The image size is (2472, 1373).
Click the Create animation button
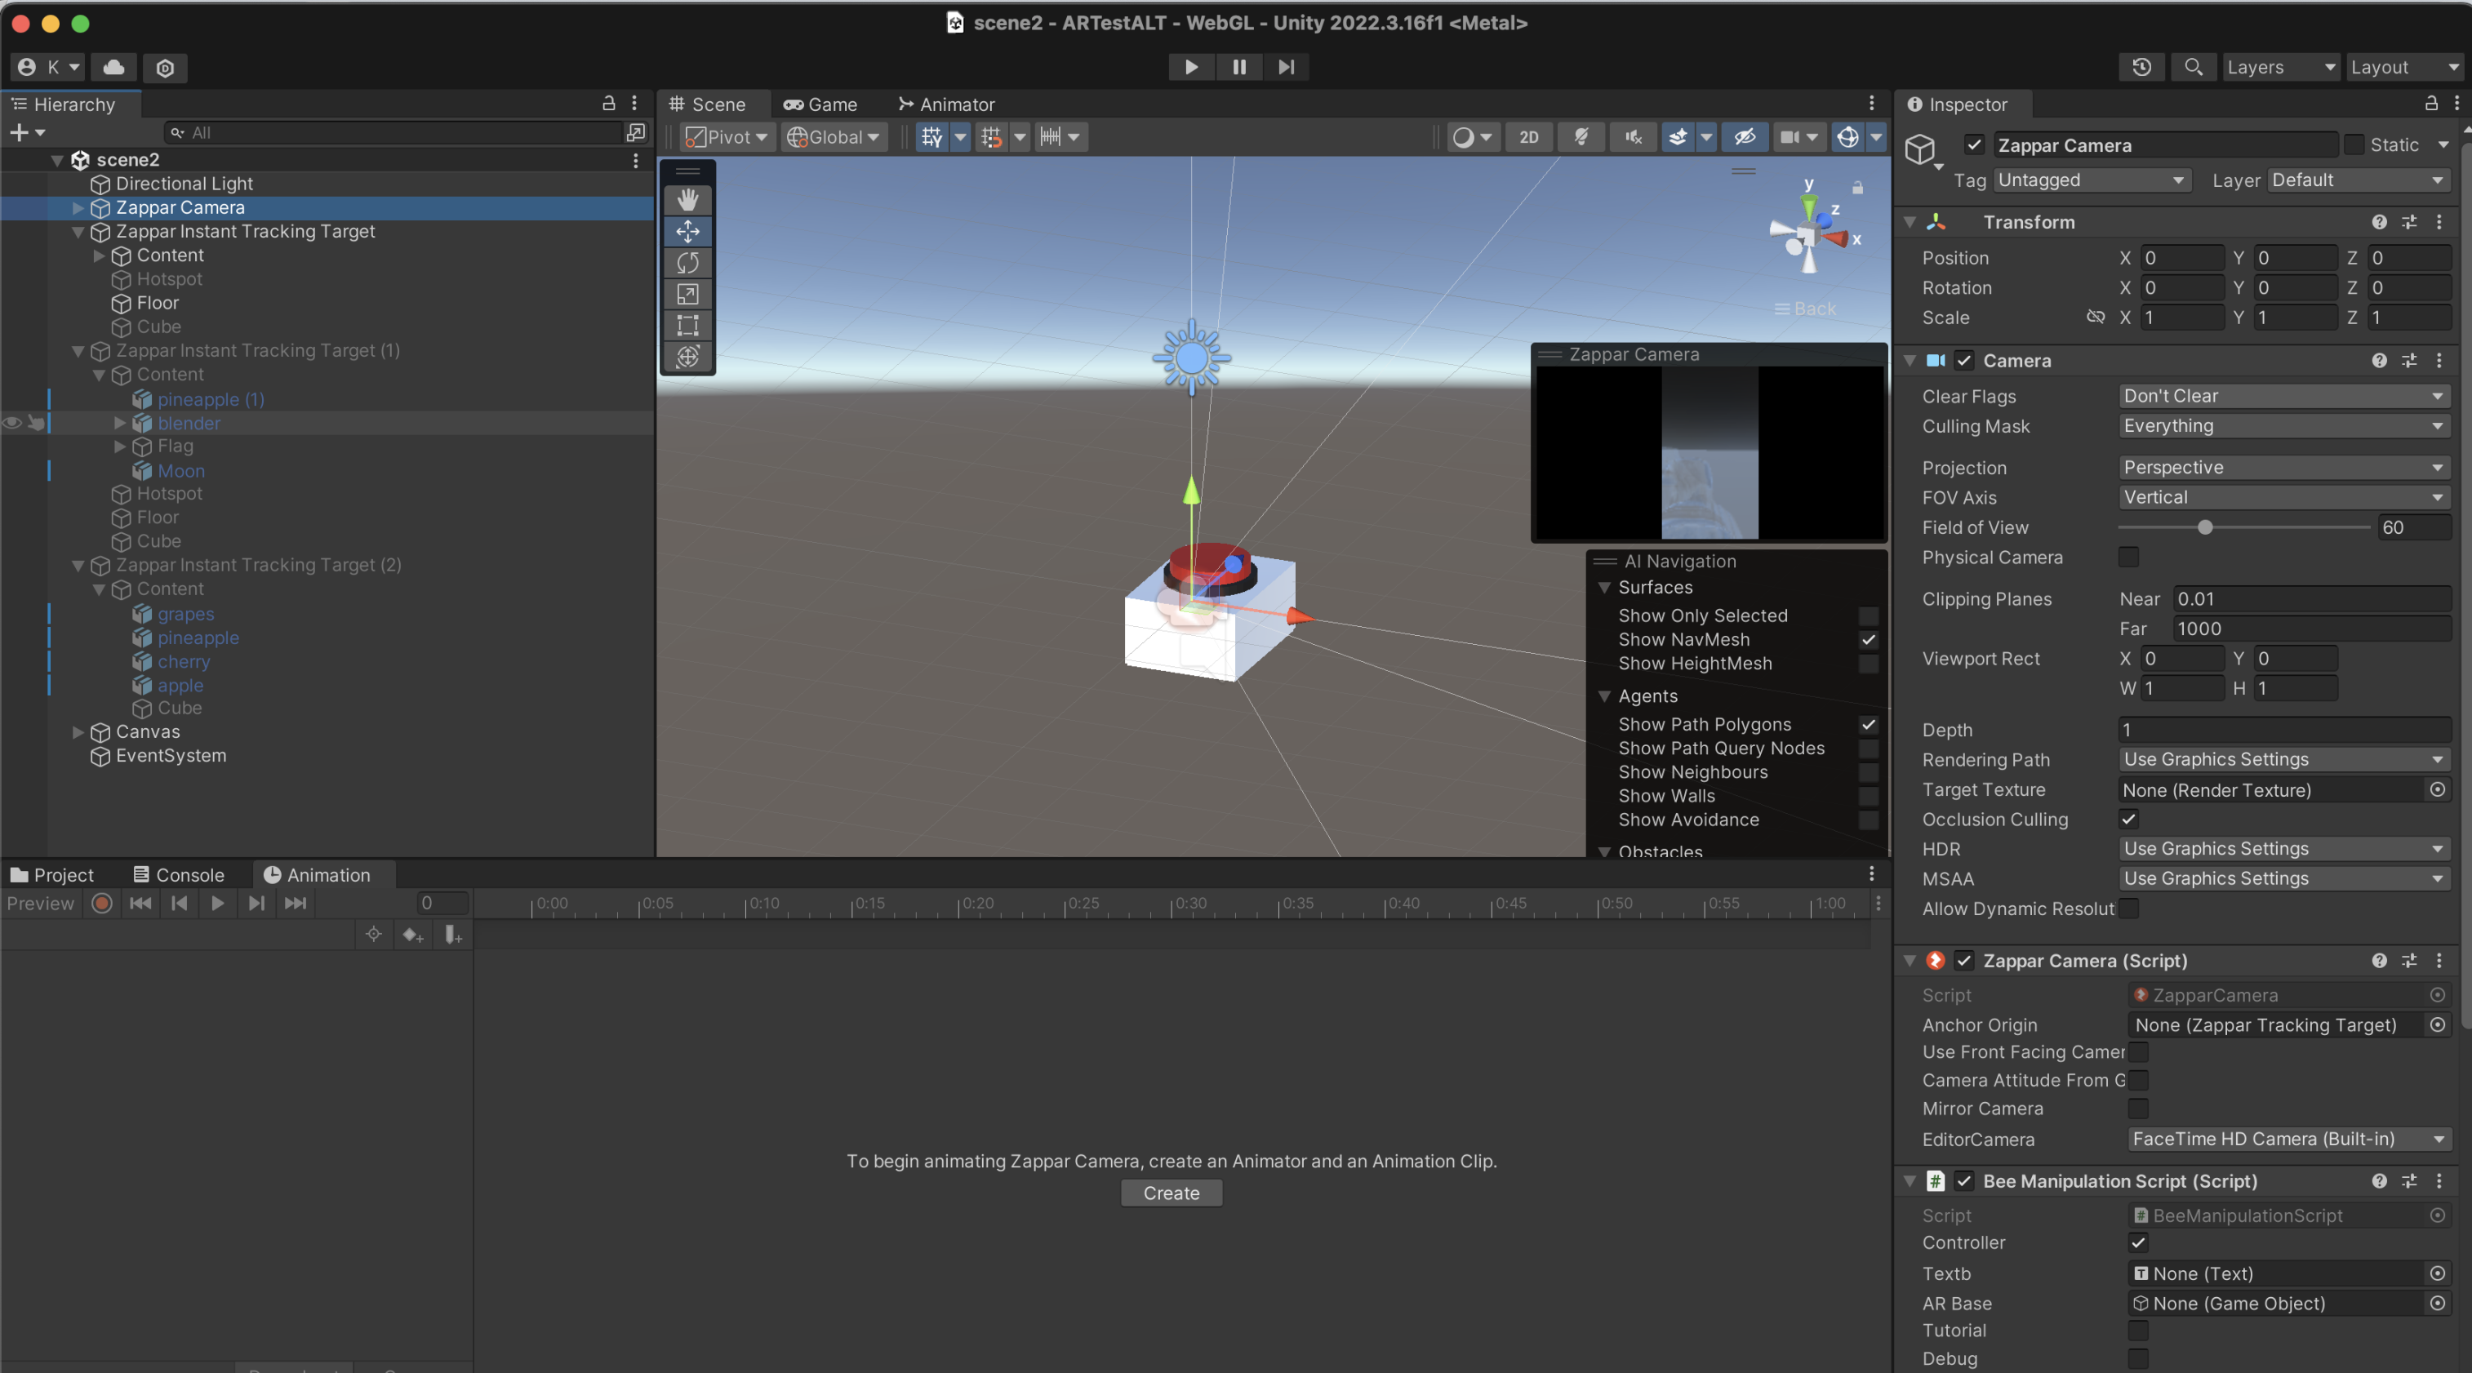coord(1171,1193)
